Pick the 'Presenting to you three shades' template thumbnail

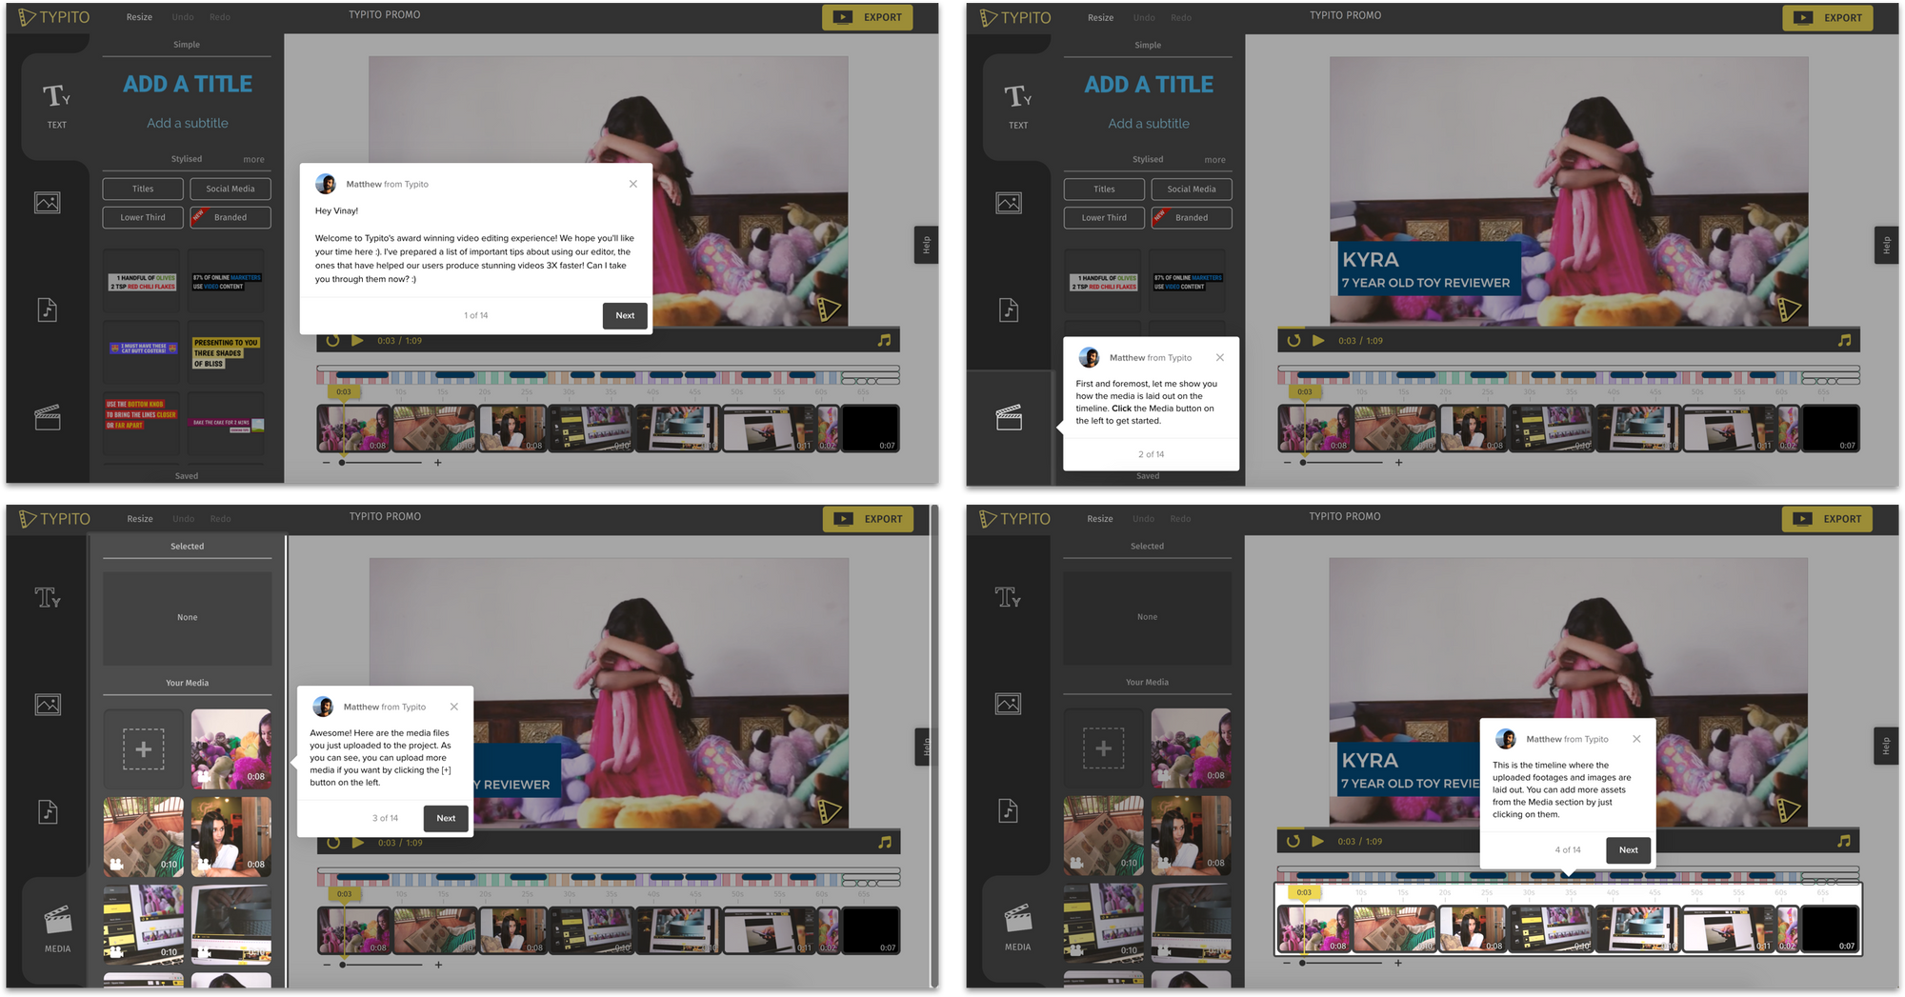click(x=226, y=352)
